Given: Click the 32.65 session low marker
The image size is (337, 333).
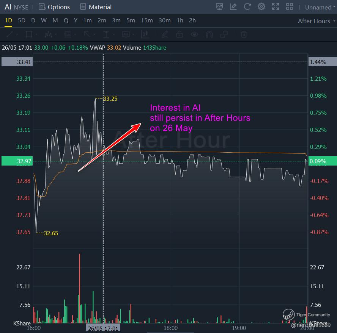Looking at the screenshot, I should [51, 233].
